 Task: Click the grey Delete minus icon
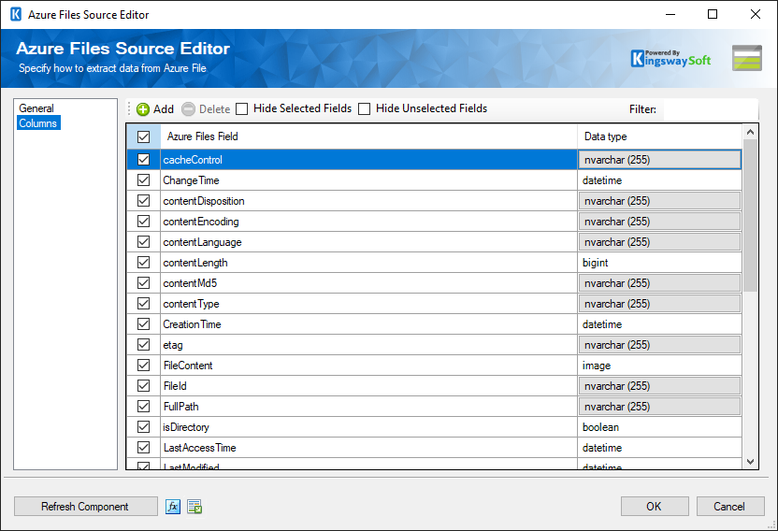(189, 109)
